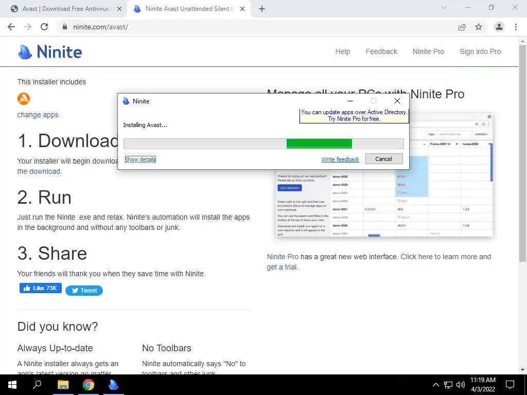527x395 pixels.
Task: Cancel the Avast installation
Action: 384,159
